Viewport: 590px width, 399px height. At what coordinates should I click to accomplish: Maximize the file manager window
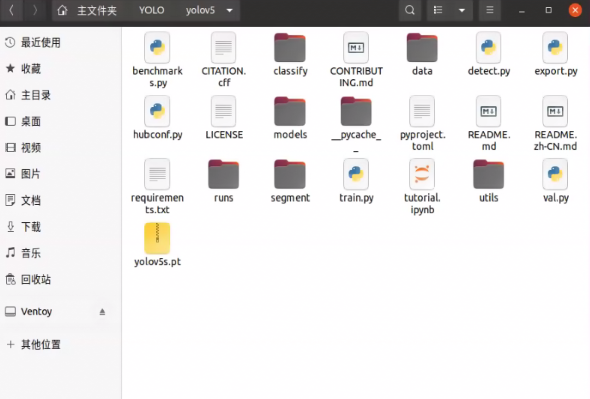549,10
